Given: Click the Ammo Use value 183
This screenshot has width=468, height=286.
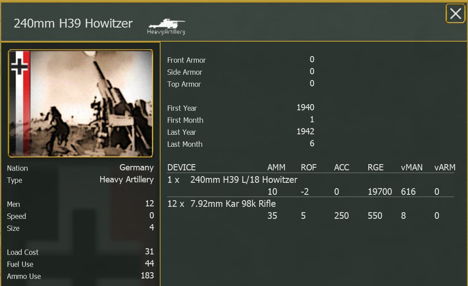Looking at the screenshot, I should (147, 276).
